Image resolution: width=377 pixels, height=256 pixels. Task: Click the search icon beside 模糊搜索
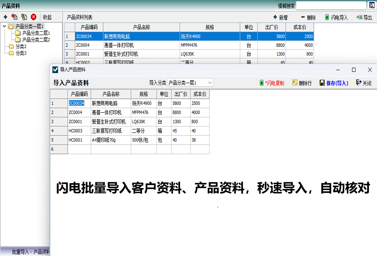click(372, 6)
